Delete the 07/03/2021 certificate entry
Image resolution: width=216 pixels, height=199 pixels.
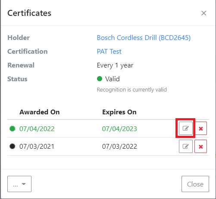pos(201,147)
